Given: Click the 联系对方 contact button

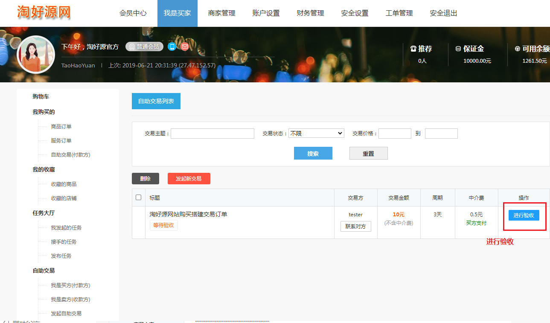Looking at the screenshot, I should click(355, 227).
